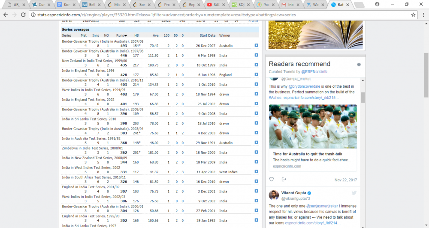Open the #Ashes hashtag link
Viewport: 429px width, 228px height.
275,98
